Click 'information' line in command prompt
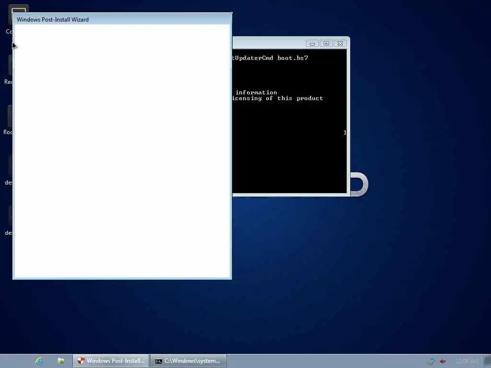The width and height of the screenshot is (491, 368). point(256,92)
